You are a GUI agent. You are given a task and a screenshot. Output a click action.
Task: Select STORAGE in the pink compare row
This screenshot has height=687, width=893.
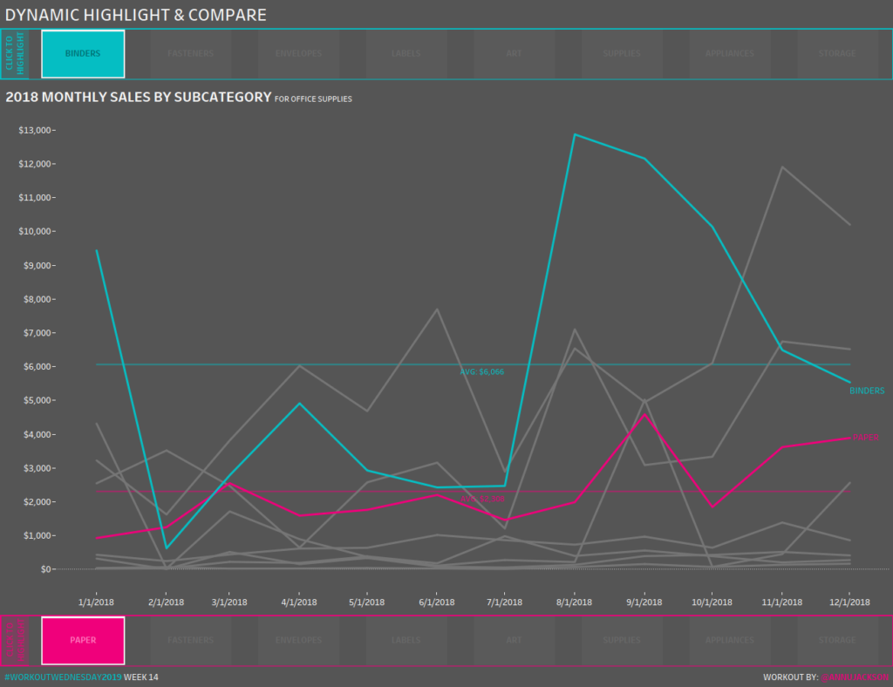[x=837, y=640]
